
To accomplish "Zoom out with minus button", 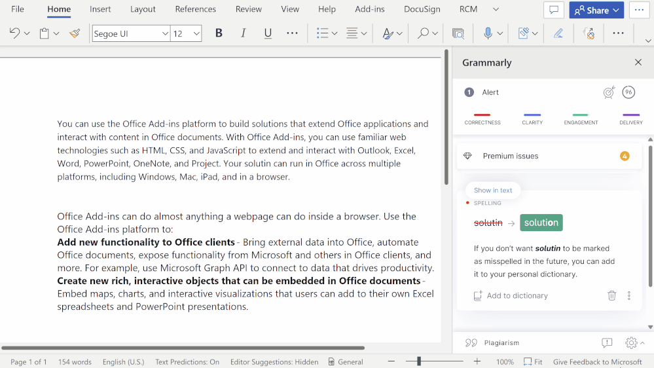I will (391, 361).
